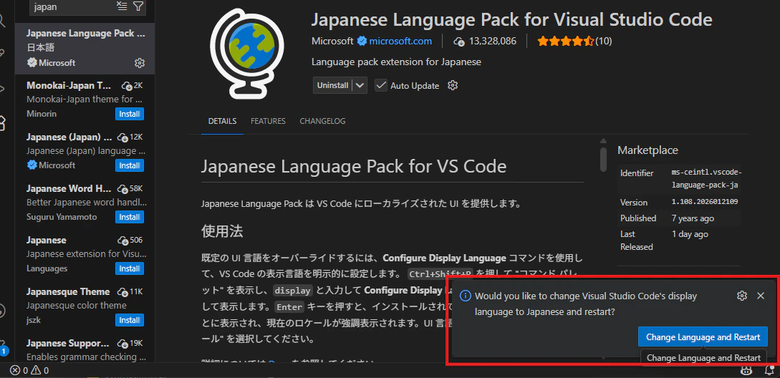Click the install count download icon showing 13,328,086

click(458, 42)
